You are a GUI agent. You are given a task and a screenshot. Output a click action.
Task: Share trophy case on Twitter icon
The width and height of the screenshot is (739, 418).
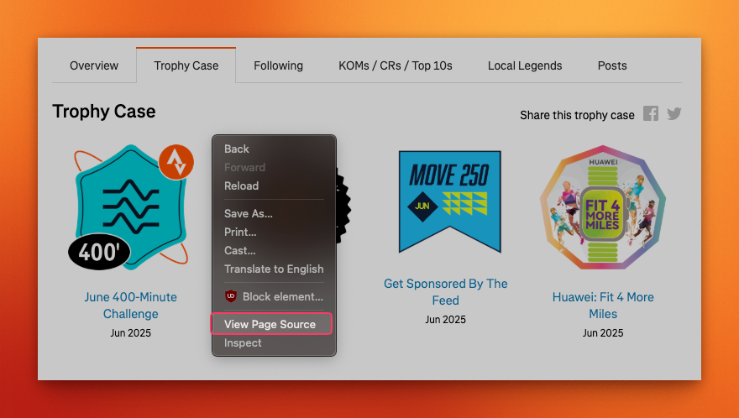point(674,113)
